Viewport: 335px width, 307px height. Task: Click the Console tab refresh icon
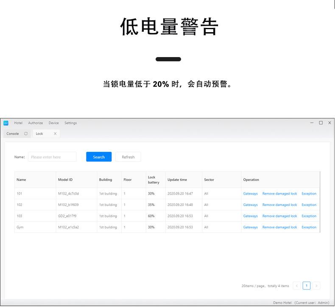(x=26, y=134)
